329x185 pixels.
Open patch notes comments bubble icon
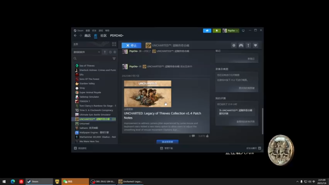pos(193,136)
